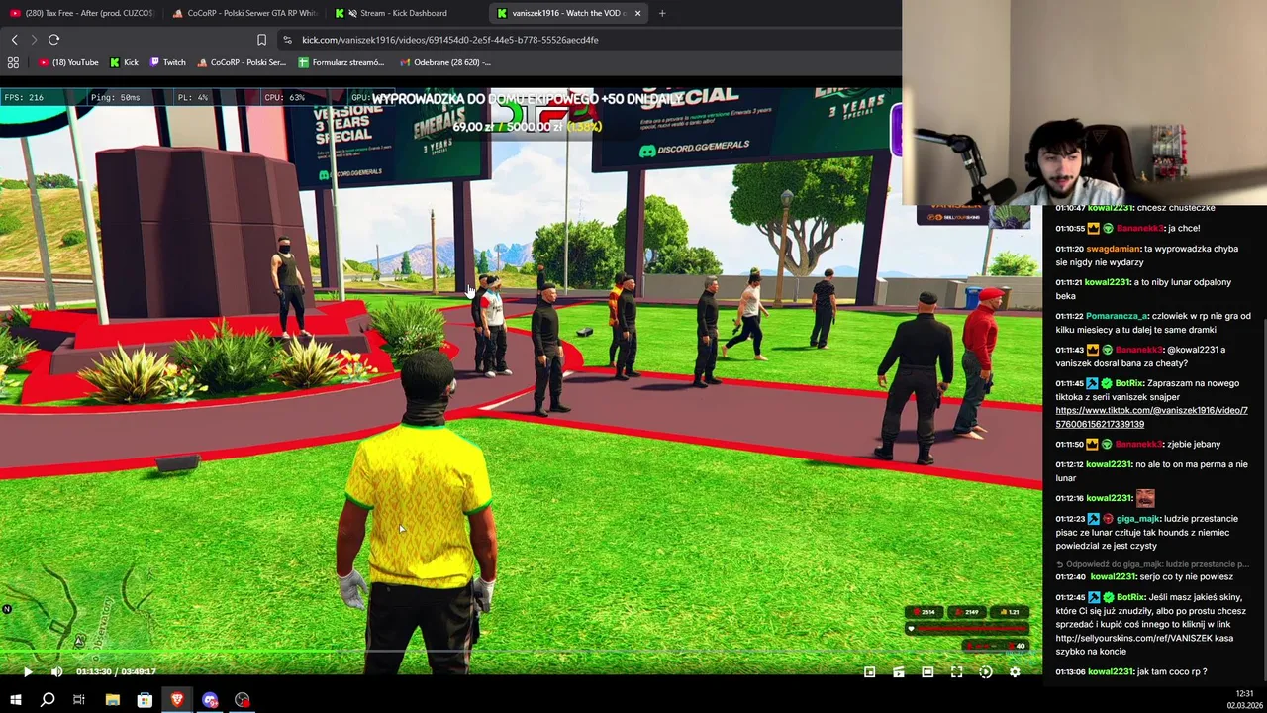This screenshot has width=1267, height=713.
Task: Open the Twitch bookmark
Action: point(167,62)
